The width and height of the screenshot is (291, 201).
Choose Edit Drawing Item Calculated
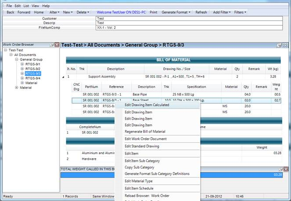(x=147, y=105)
